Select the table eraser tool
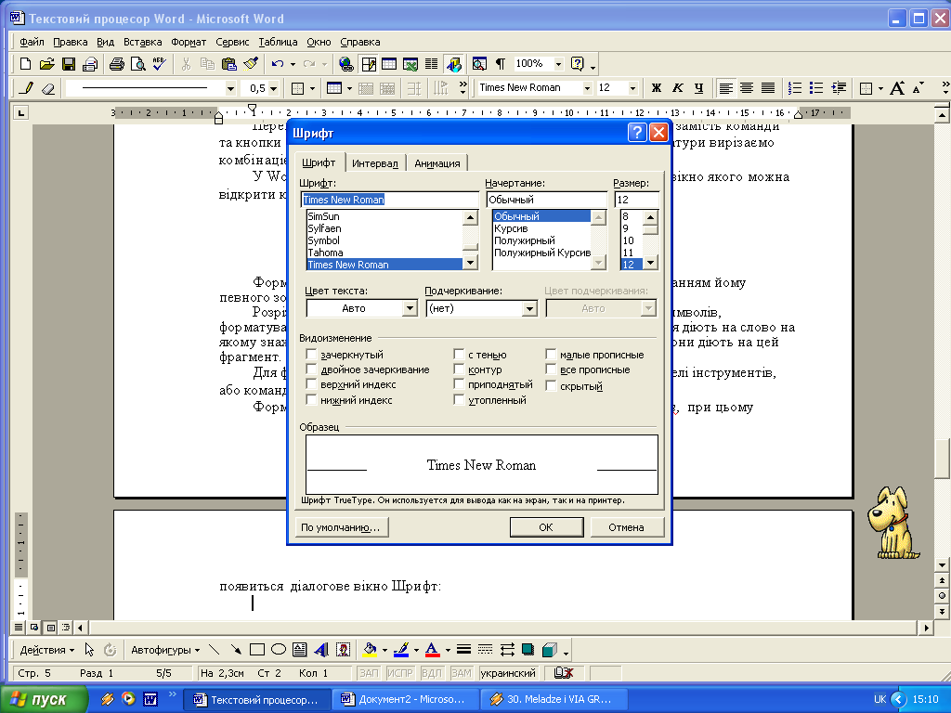 tap(48, 88)
